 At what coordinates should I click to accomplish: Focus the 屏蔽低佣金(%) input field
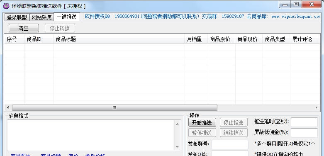click(x=304, y=133)
